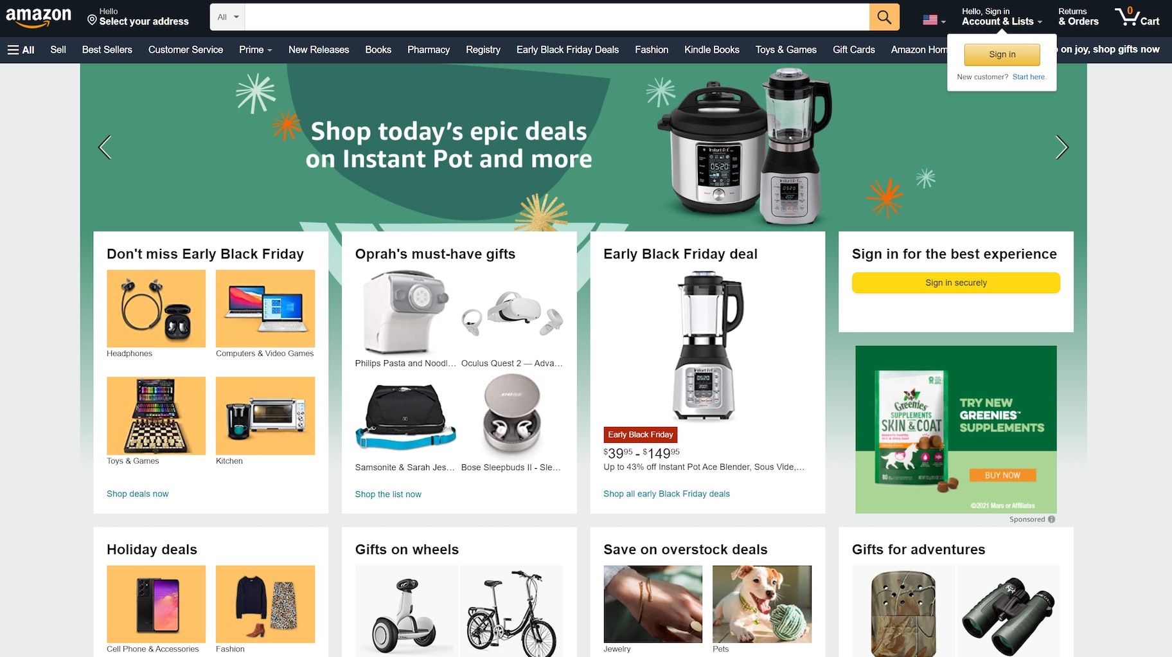Open the US flag language dropdown
Screen dimensions: 1172x657
(934, 20)
